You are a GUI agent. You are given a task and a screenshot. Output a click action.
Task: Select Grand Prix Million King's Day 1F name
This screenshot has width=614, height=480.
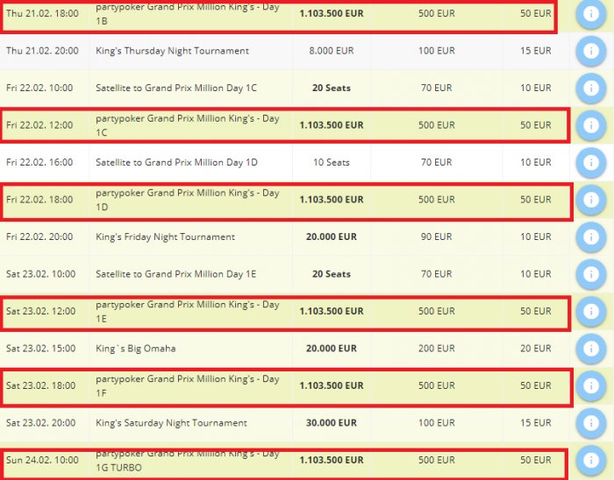(x=188, y=385)
